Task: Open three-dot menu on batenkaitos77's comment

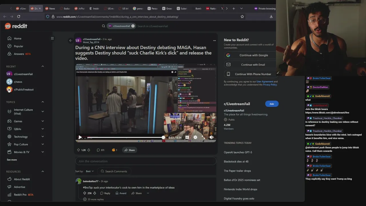Action: point(148,193)
